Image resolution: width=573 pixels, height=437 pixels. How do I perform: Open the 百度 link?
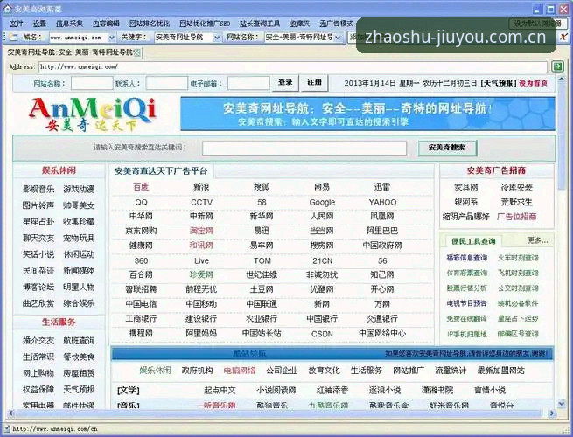[x=141, y=187]
